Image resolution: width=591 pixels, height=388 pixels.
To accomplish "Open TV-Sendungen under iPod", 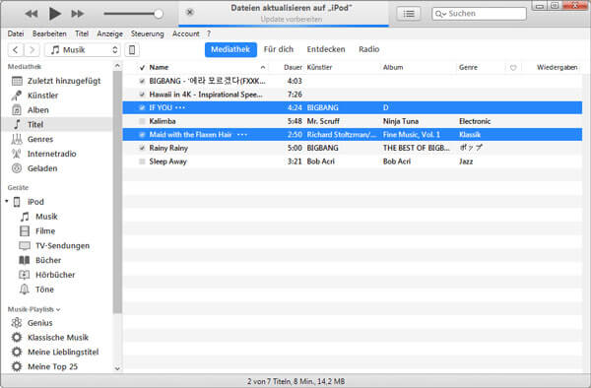I will (x=62, y=246).
